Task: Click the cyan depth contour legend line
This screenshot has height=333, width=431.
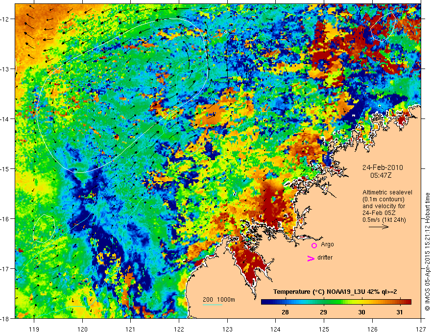Action: point(213,305)
